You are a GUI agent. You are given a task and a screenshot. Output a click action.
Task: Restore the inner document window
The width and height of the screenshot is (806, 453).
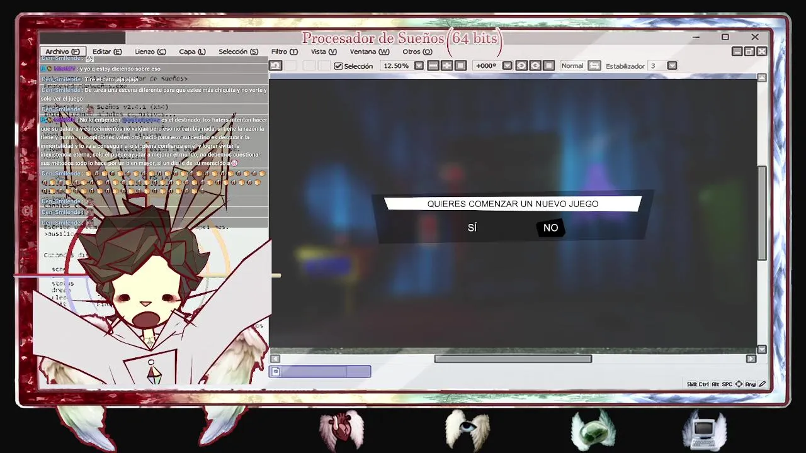pyautogui.click(x=750, y=52)
